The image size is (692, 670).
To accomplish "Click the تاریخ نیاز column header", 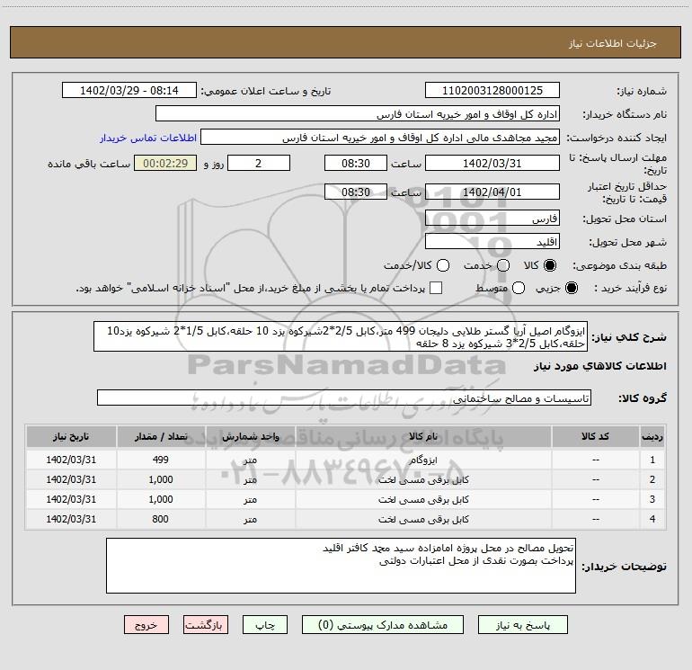I will [x=71, y=436].
